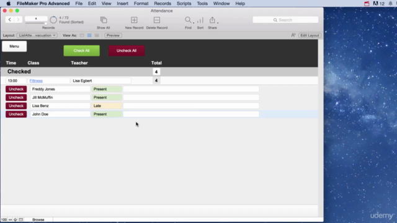397x223 pixels.
Task: Click the 13:00 time field
Action: click(x=16, y=81)
